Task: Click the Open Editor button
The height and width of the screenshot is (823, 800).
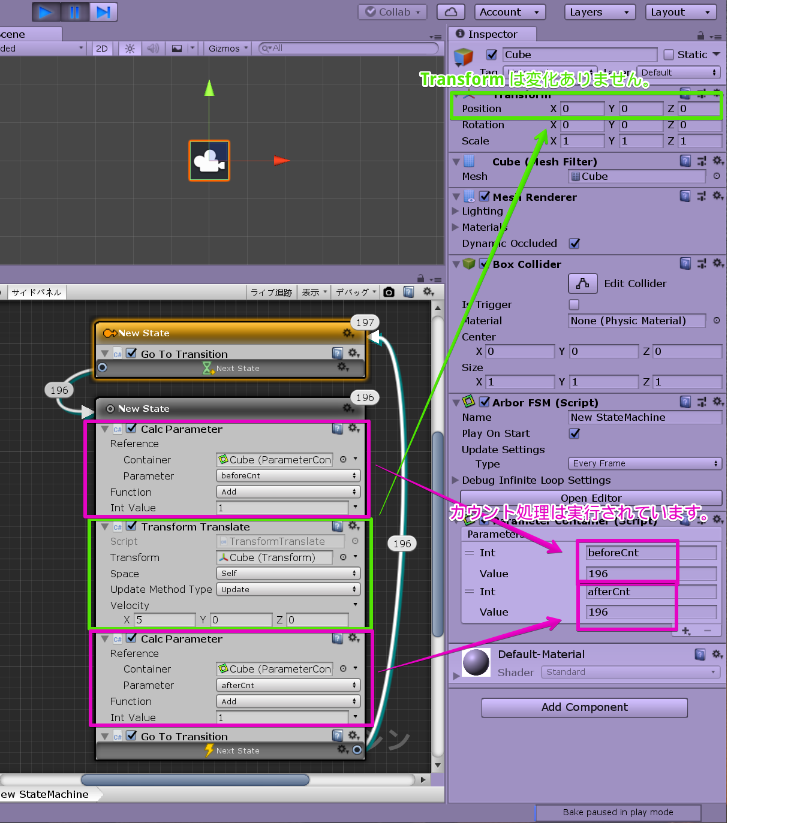Action: [591, 498]
